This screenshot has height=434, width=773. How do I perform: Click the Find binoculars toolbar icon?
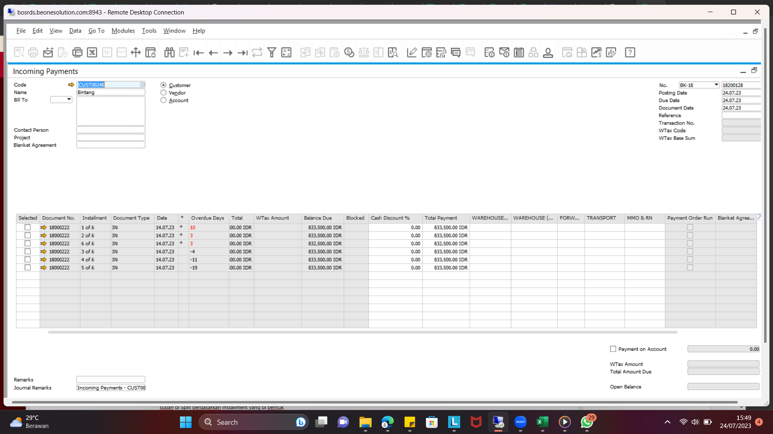[169, 53]
